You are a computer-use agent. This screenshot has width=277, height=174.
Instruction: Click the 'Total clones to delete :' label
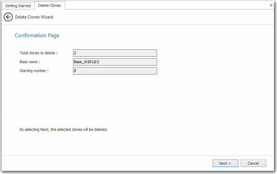(x=38, y=53)
